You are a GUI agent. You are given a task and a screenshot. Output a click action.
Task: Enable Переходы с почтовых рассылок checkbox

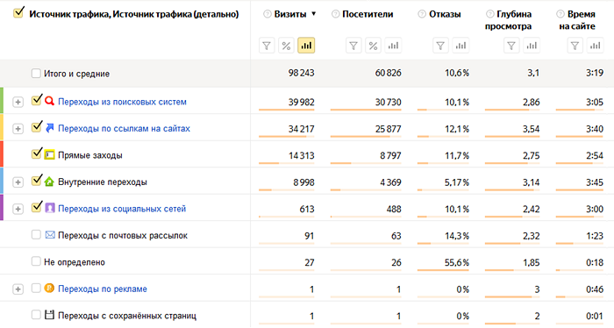click(36, 235)
